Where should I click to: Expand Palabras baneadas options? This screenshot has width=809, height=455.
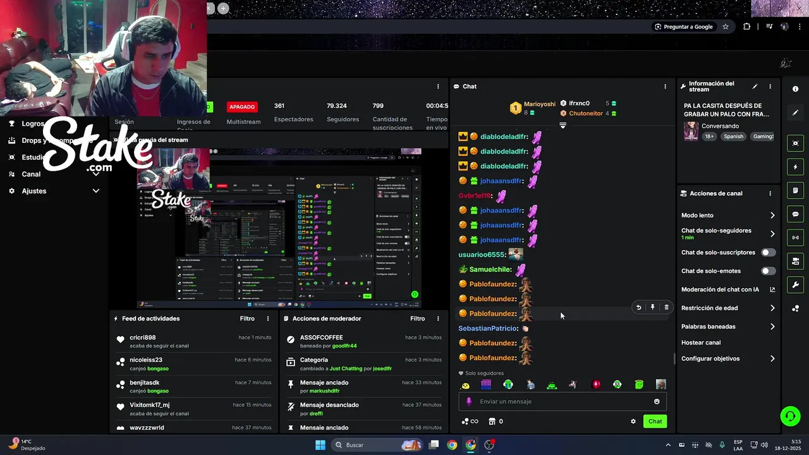(772, 327)
